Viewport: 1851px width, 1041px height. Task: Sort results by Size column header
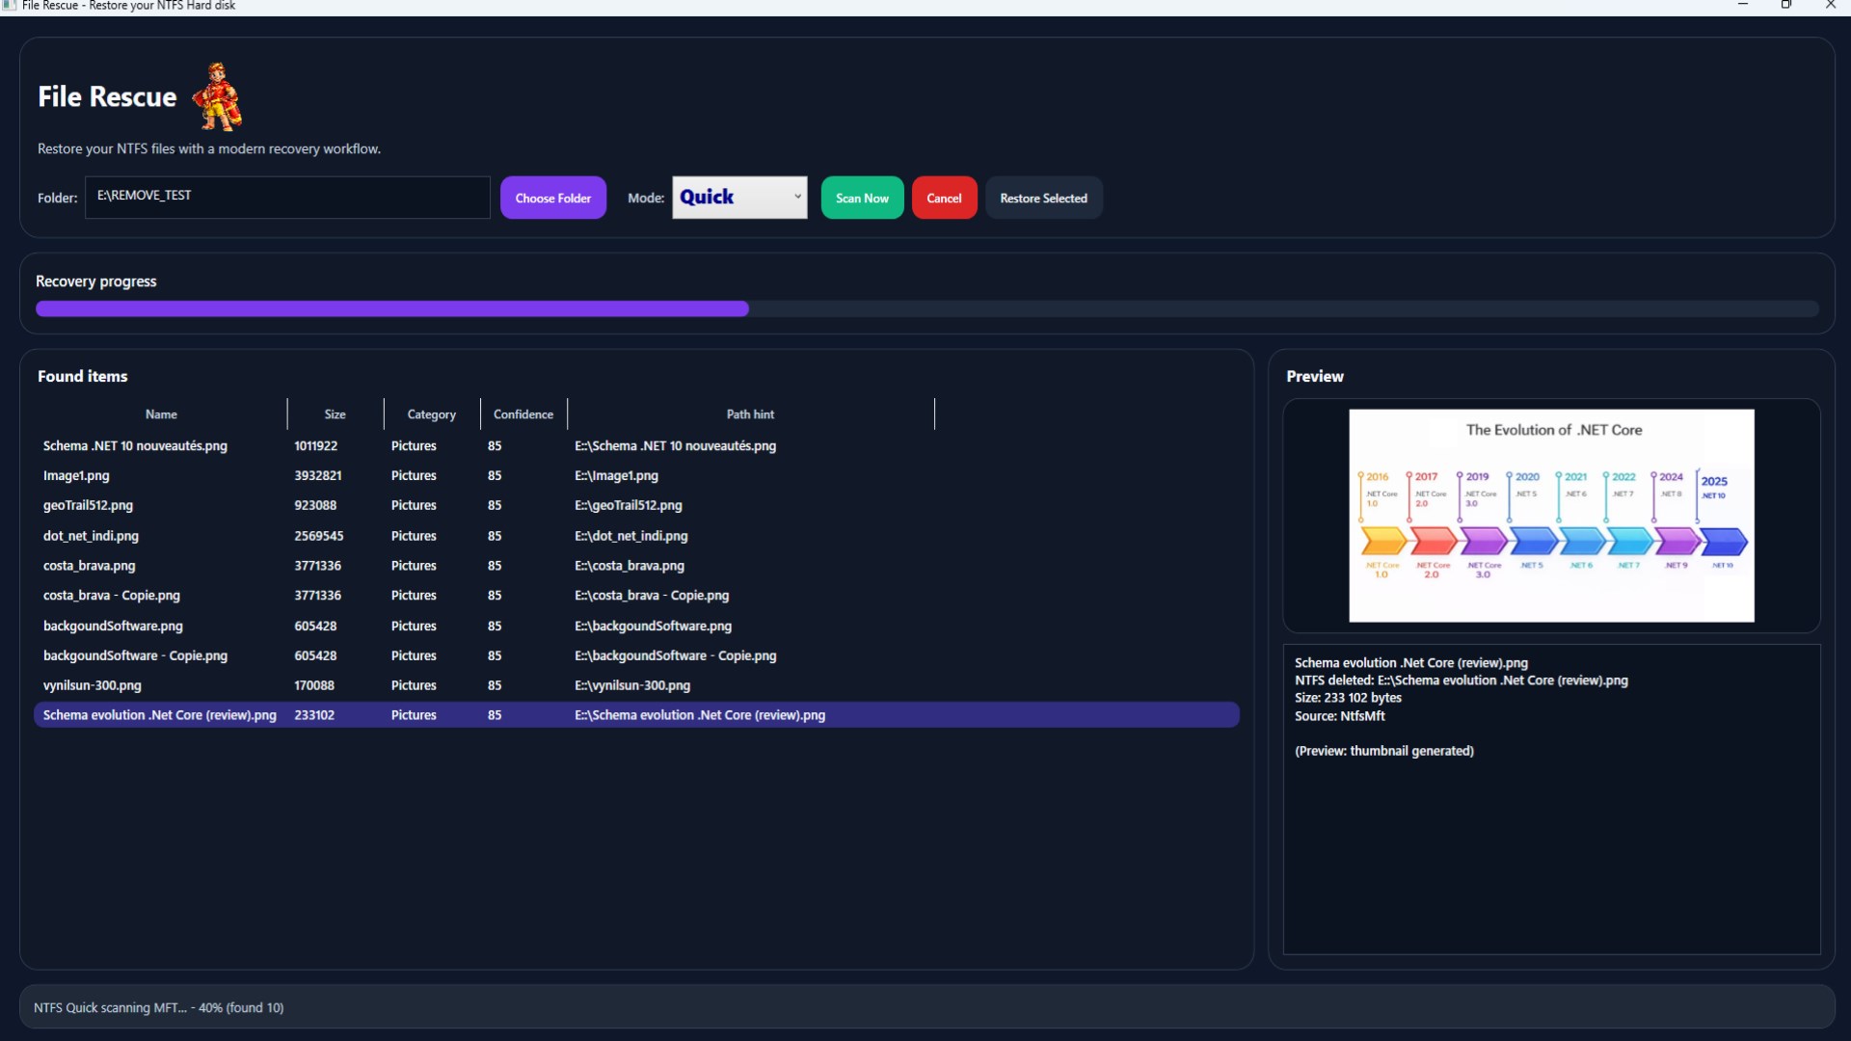click(x=335, y=414)
